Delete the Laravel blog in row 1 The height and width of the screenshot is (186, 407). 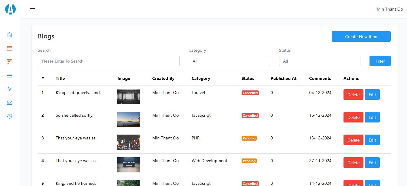click(x=353, y=95)
